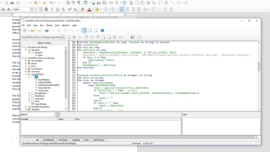
Task: Click the code editor vertical scrollbar thumb
Action: coord(259,67)
